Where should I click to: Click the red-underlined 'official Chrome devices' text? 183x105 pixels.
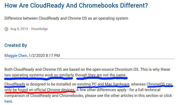point(54,90)
